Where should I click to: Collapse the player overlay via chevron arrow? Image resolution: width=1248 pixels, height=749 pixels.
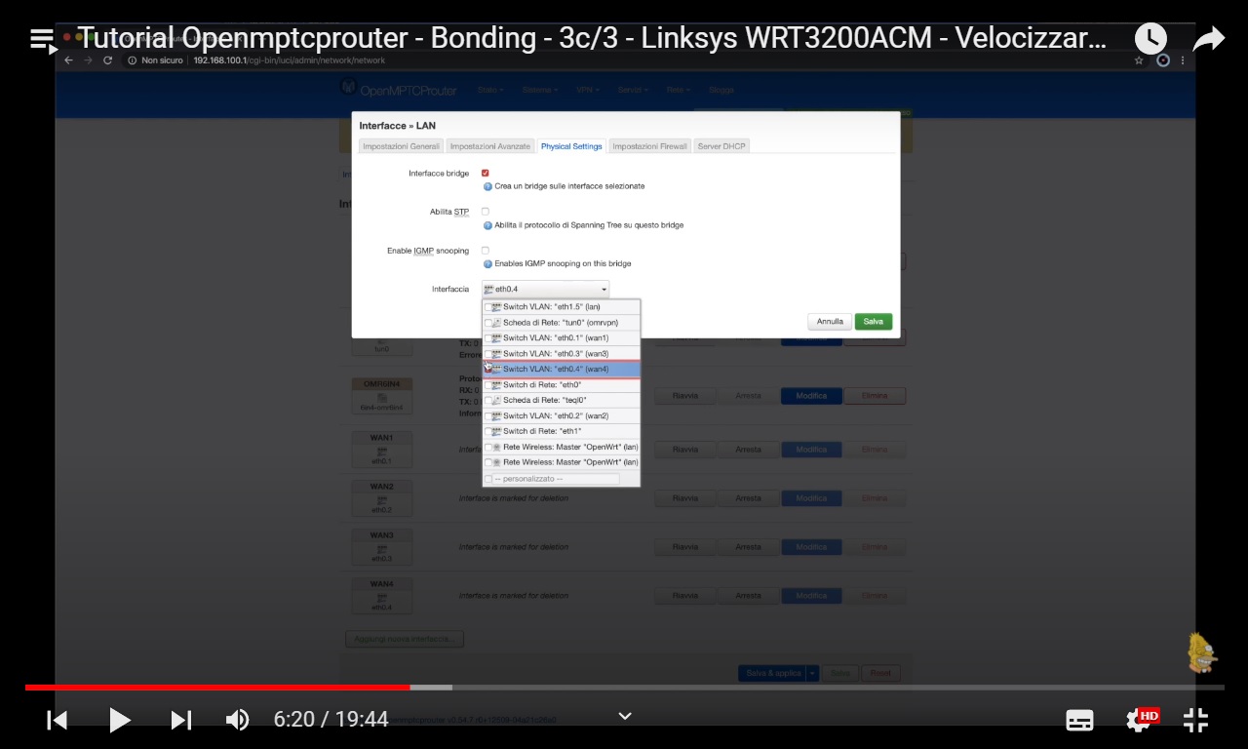point(624,716)
